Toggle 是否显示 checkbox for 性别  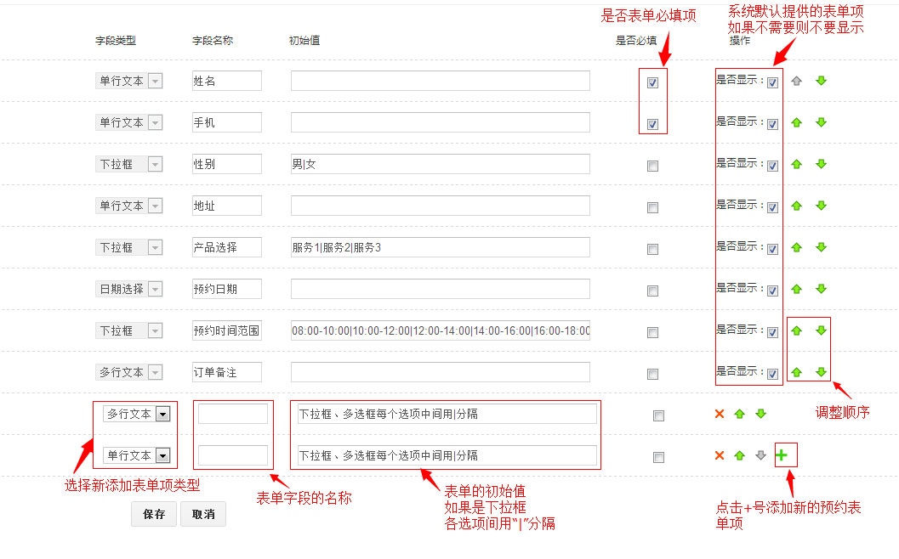point(773,167)
